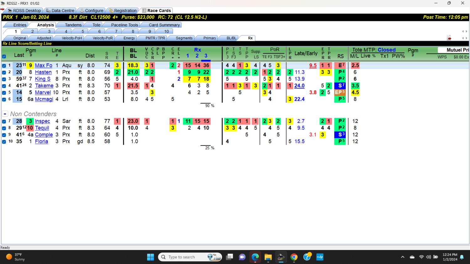
Task: Open Task View from the taskbar
Action: [x=230, y=257]
